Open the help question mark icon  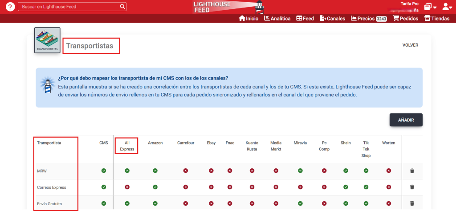coord(10,7)
